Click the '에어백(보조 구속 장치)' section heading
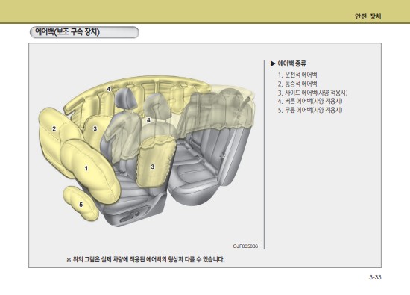Screen dimensions: 410x295 pyautogui.click(x=67, y=32)
